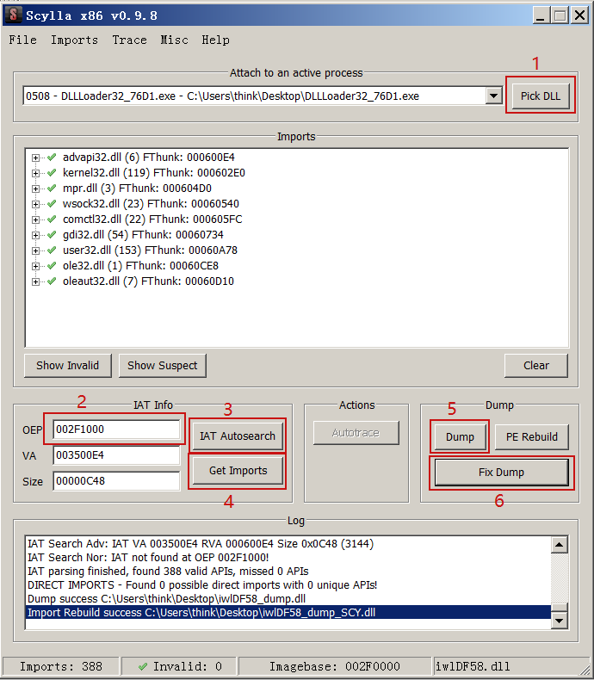Click the Get Imports button
594x680 pixels.
point(238,471)
